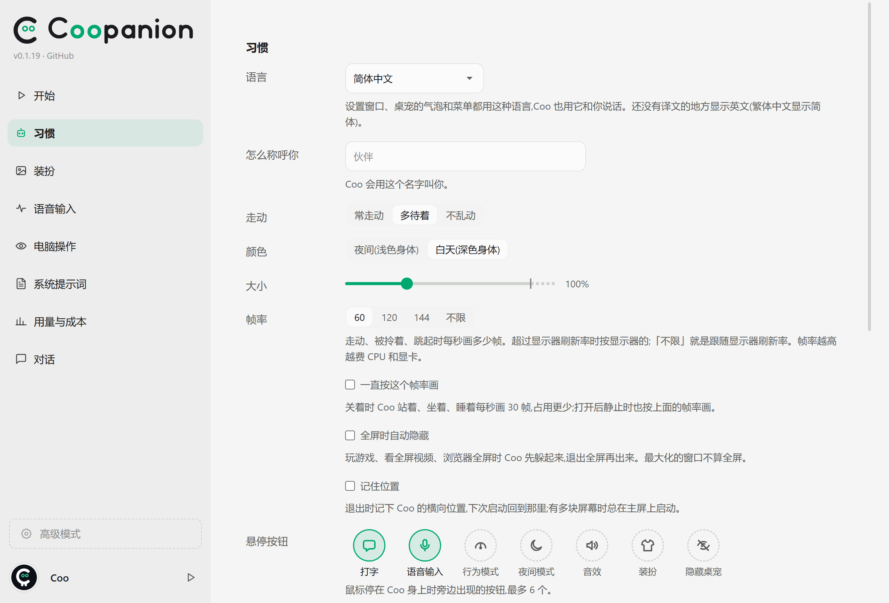Set frame rate to 60
This screenshot has width=889, height=603.
(x=359, y=318)
